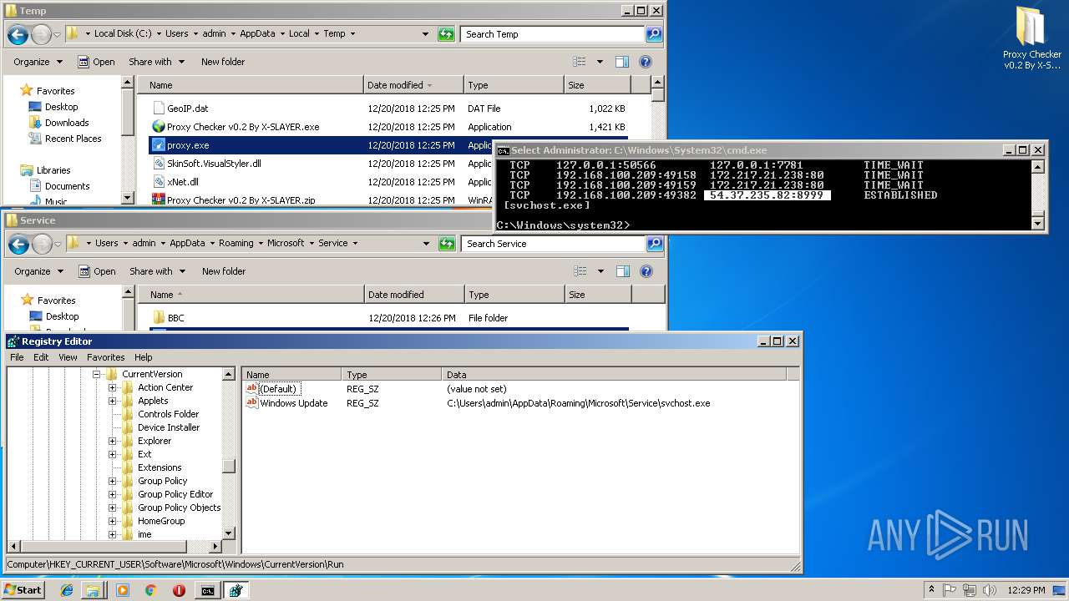Open Help menu in Registry Editor
Screen dimensions: 1069x601
144,357
